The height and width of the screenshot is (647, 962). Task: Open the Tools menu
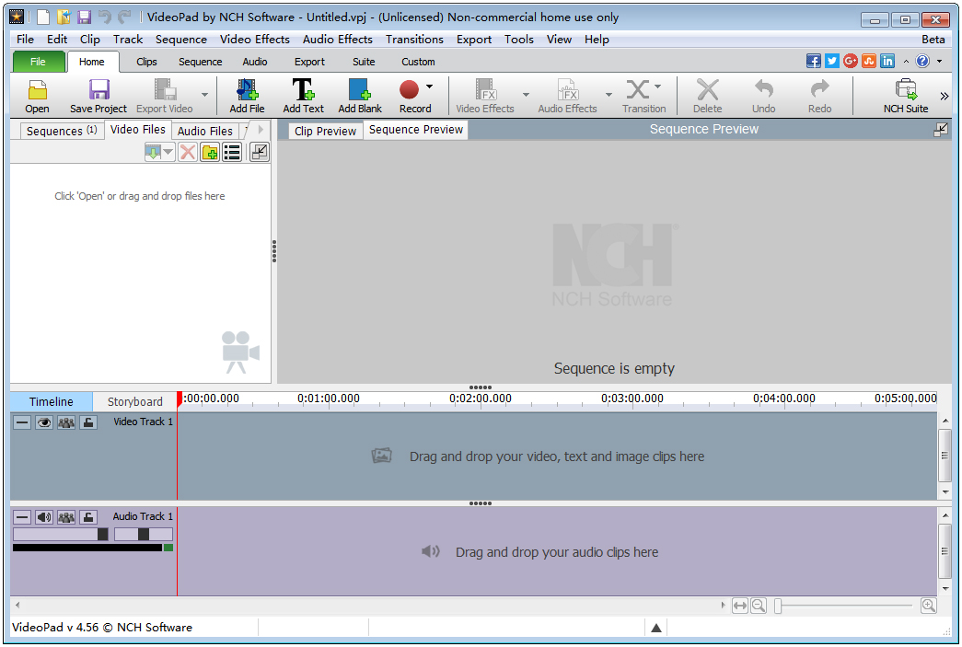tap(519, 40)
